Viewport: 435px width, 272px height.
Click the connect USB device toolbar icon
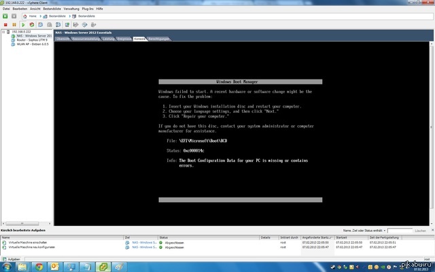[x=94, y=24]
